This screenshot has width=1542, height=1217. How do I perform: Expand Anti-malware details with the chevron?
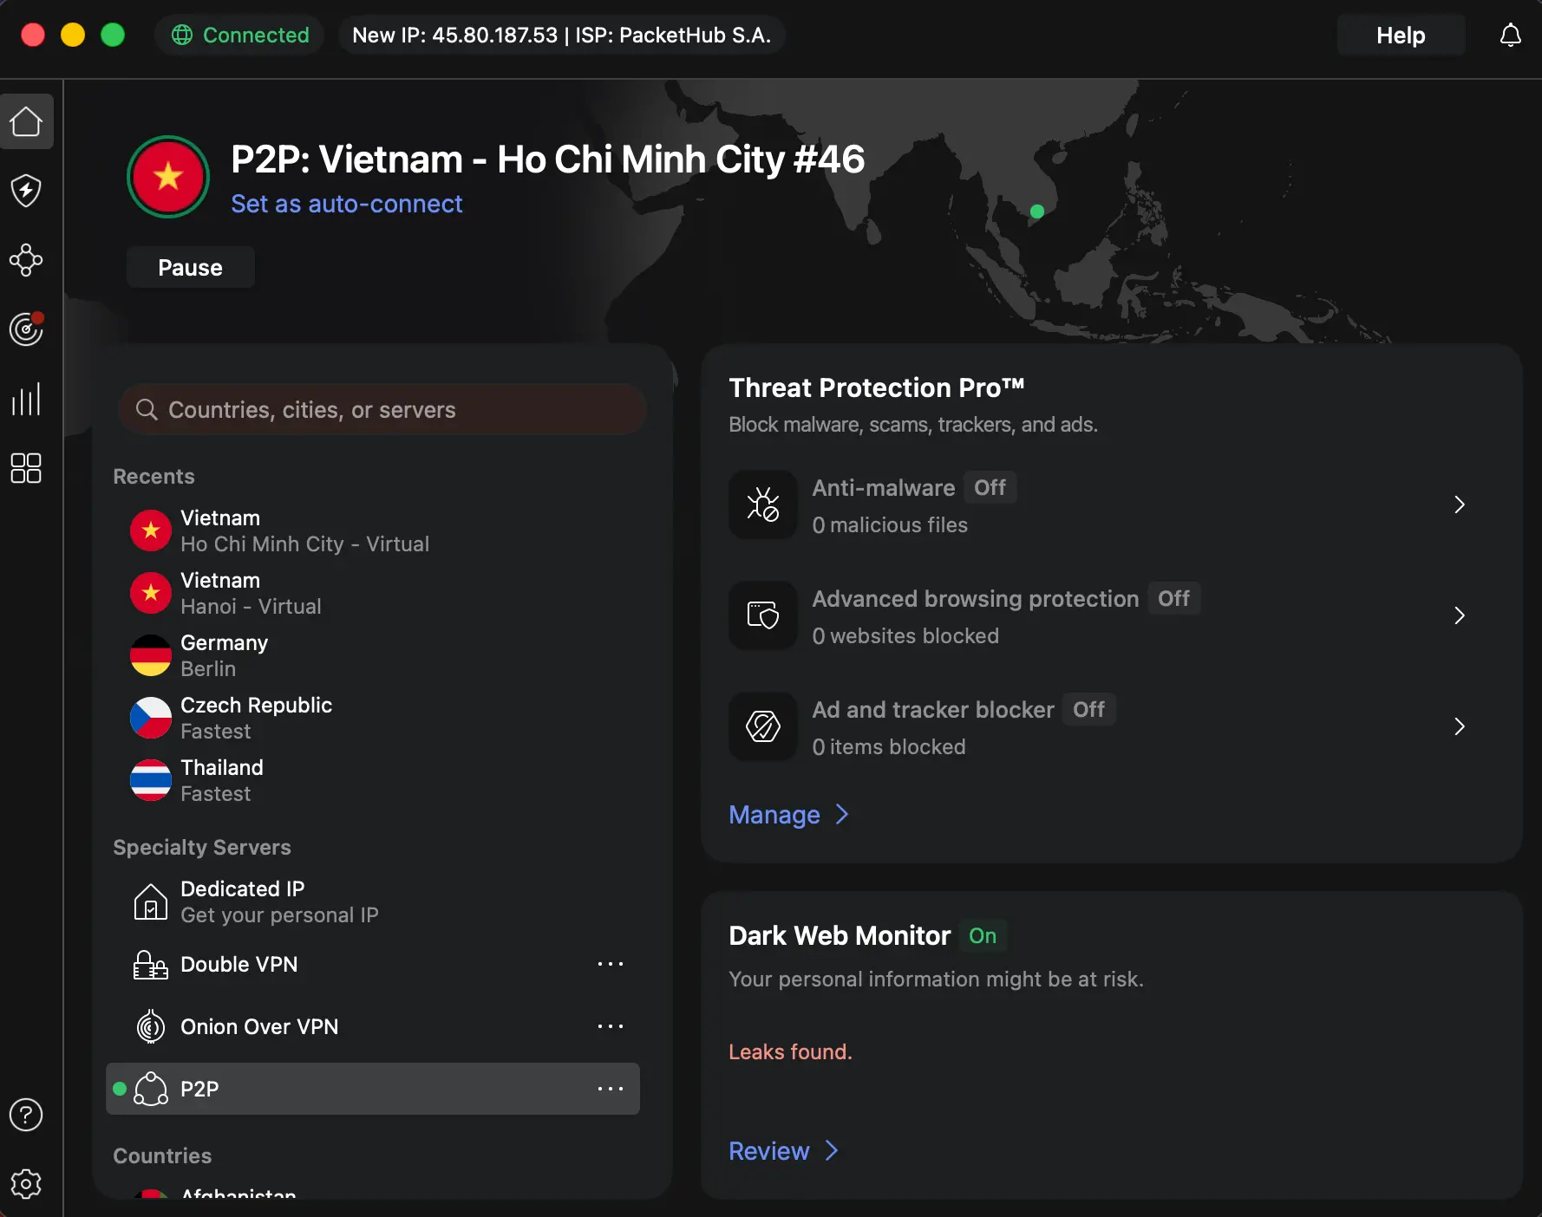(x=1459, y=504)
